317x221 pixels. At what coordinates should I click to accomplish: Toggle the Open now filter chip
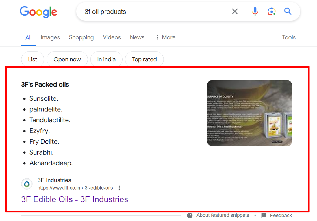pos(67,59)
